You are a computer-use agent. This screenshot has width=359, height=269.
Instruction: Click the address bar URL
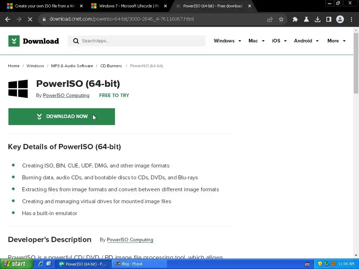122,19
